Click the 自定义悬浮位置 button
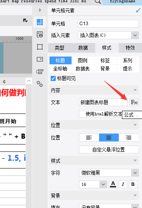 pos(109,150)
